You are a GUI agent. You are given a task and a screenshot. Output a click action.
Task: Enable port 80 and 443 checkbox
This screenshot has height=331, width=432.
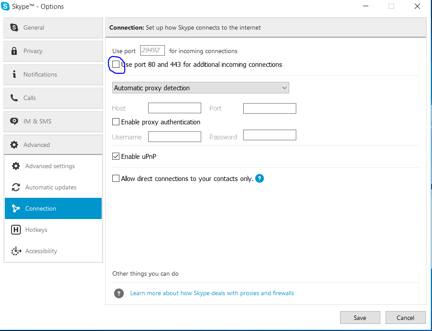116,65
